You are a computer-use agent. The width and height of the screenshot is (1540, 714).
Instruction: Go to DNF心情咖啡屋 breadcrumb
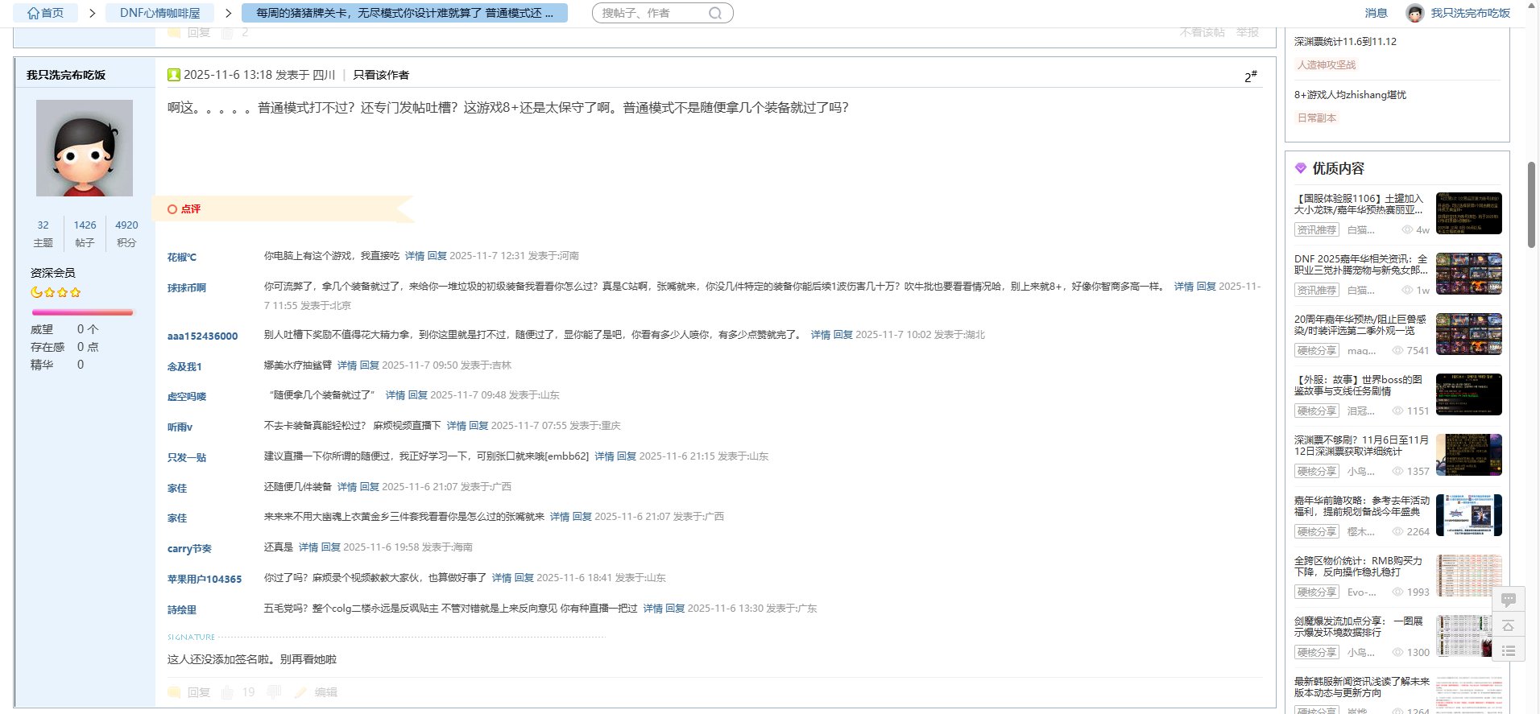pyautogui.click(x=159, y=13)
